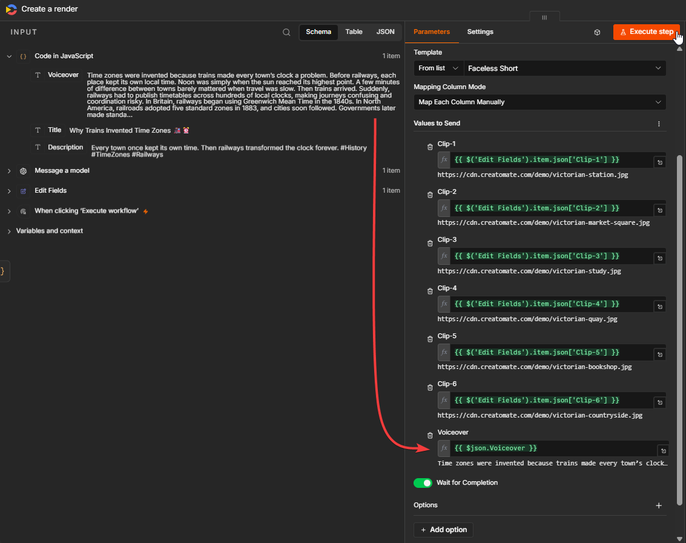The height and width of the screenshot is (543, 686).
Task: Reset the Clip-5 expression value
Action: pos(660,355)
